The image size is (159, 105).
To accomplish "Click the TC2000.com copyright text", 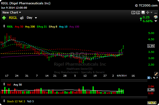I will [146, 5].
